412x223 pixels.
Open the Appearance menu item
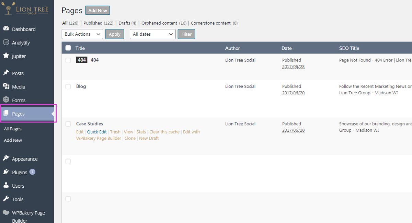point(25,159)
